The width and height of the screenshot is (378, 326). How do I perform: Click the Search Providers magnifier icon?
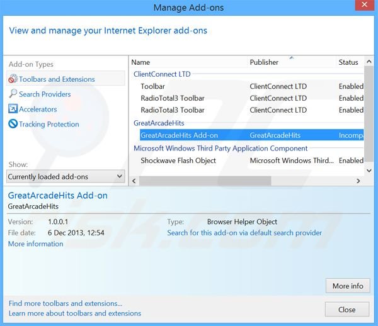click(x=13, y=94)
